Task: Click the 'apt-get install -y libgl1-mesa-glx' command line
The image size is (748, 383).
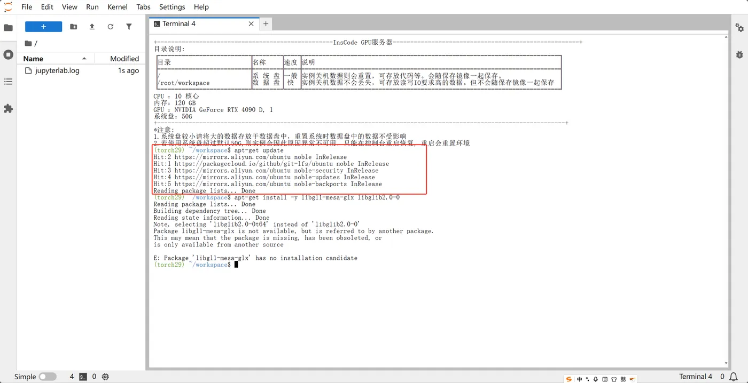Action: pyautogui.click(x=276, y=197)
